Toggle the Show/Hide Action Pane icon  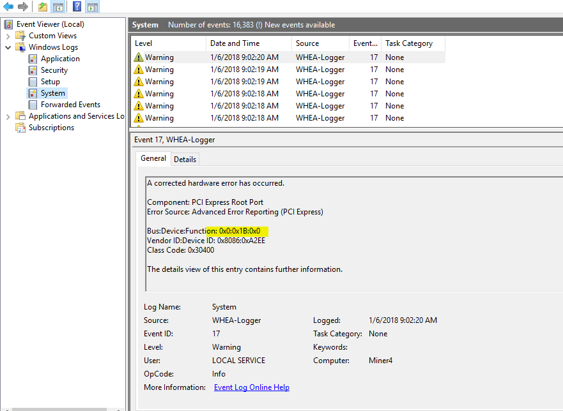(93, 7)
